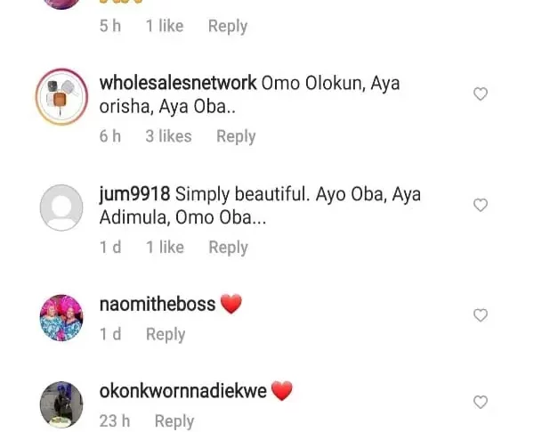Reply to the wholesalesnetwork comment
The height and width of the screenshot is (432, 534).
tap(236, 136)
